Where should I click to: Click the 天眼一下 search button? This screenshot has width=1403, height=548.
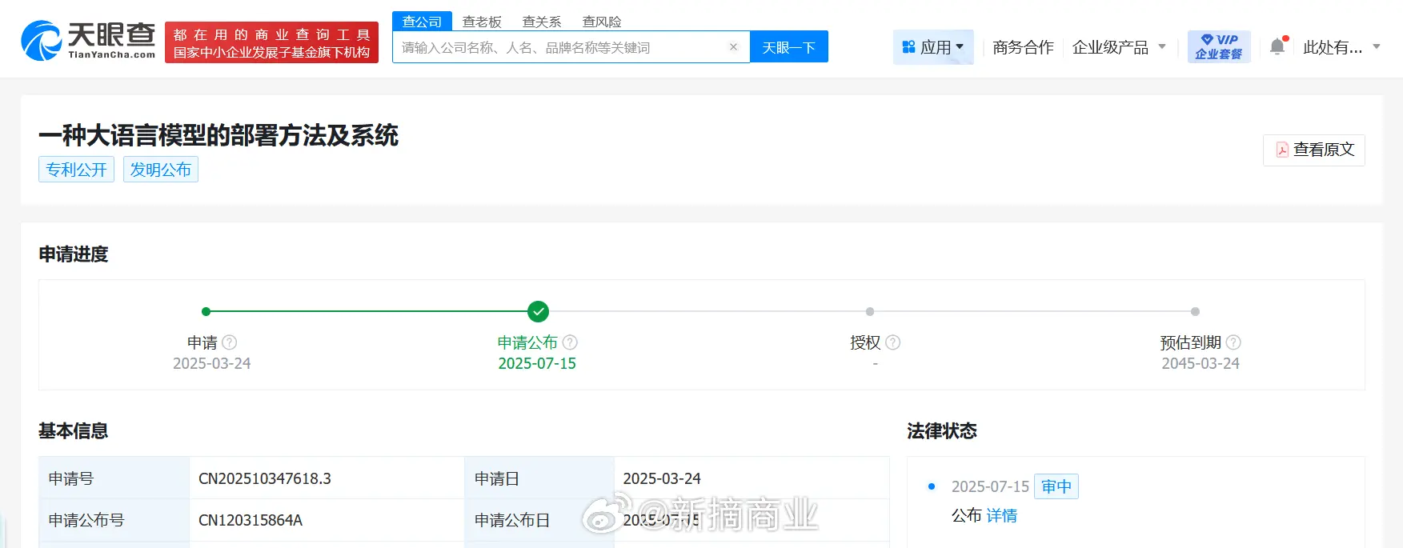pos(789,47)
